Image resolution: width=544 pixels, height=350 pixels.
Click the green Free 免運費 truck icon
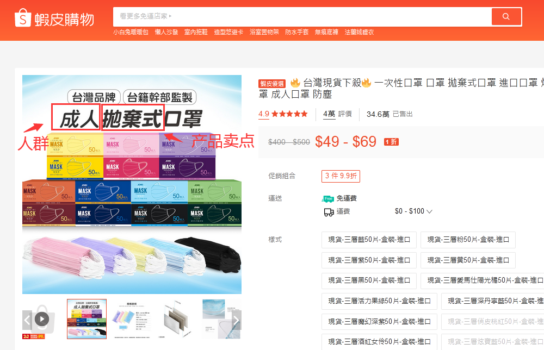click(327, 198)
